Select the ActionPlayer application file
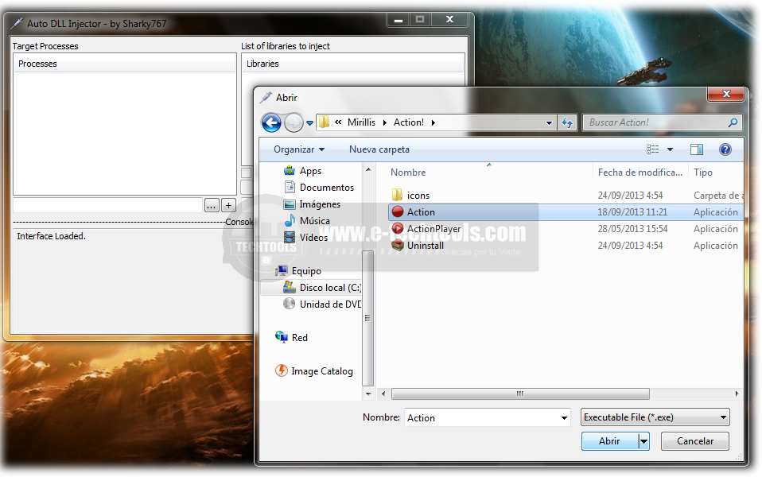Viewport: 762px width, 477px height. [426, 229]
